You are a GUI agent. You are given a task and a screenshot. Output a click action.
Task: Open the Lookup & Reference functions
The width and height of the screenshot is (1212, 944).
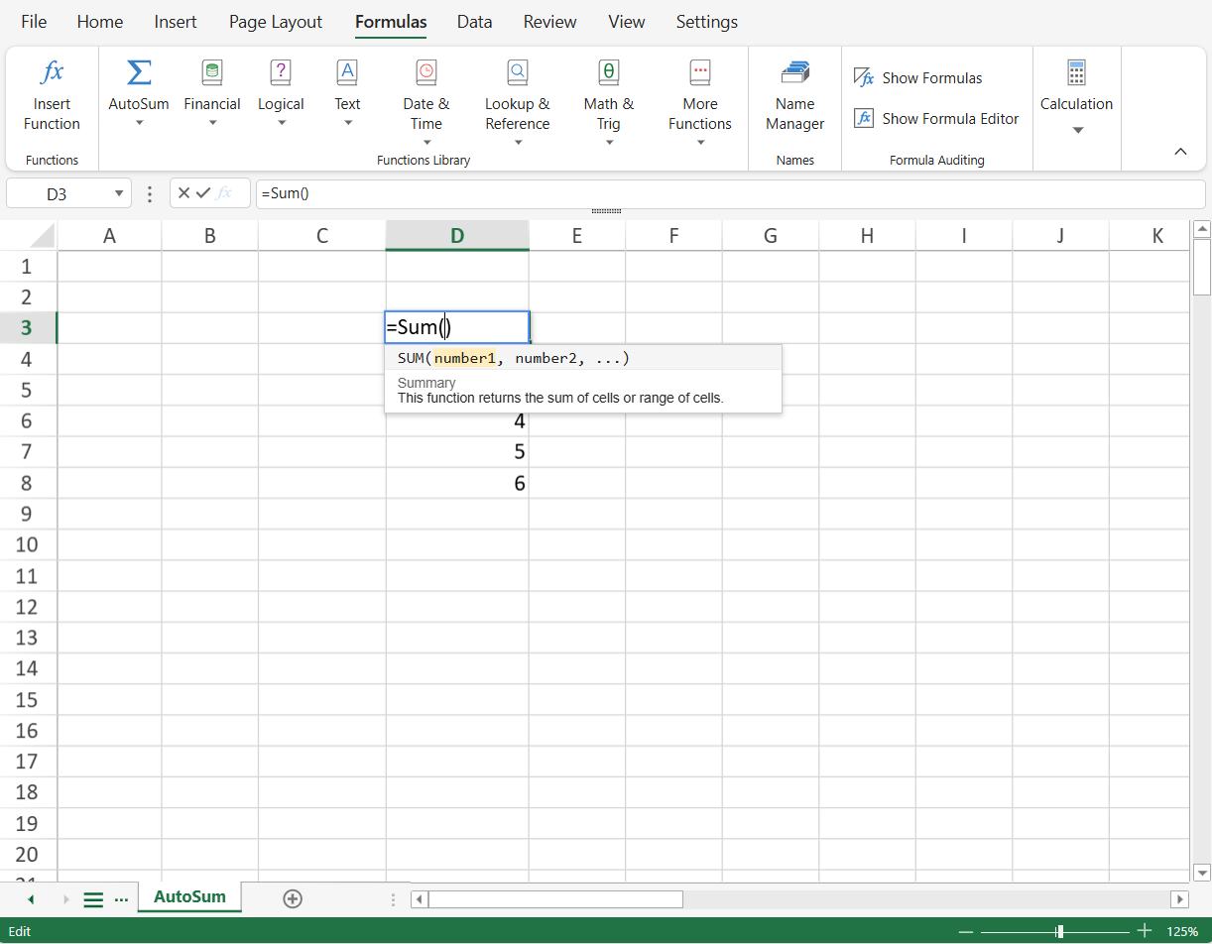click(517, 73)
